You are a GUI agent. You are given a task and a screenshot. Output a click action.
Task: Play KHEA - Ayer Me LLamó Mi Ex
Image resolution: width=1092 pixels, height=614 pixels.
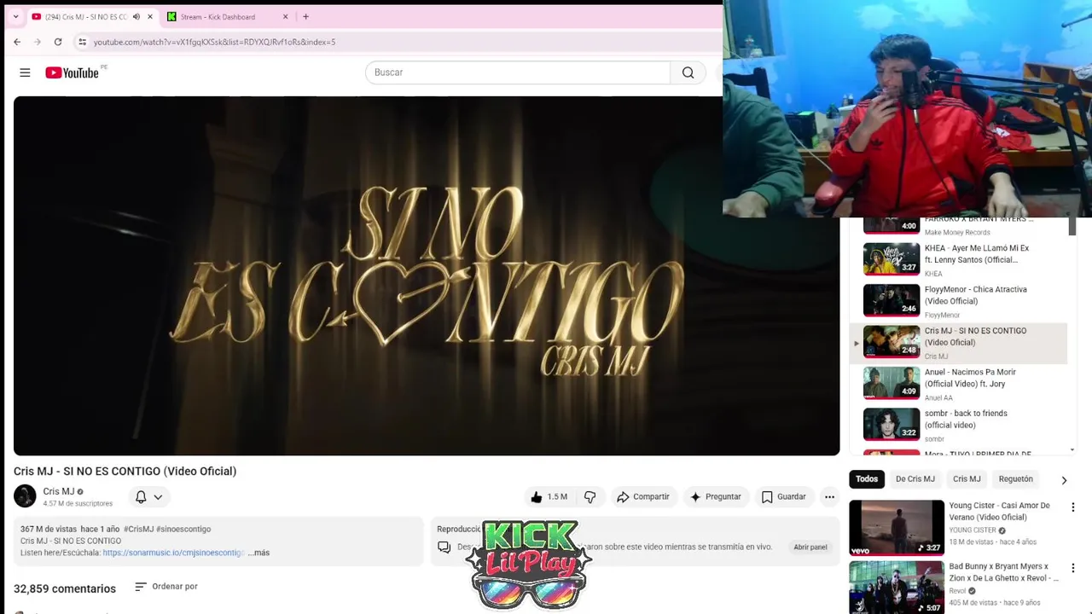(x=958, y=259)
